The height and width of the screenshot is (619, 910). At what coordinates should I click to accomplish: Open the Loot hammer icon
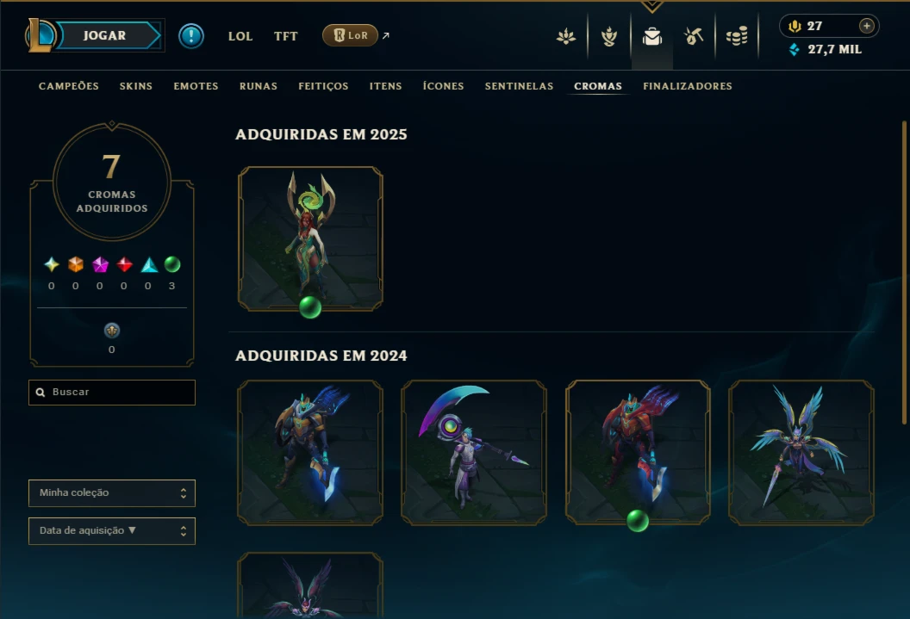point(694,36)
